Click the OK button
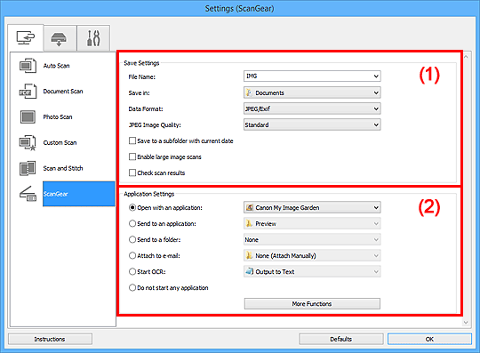The height and width of the screenshot is (353, 480). tap(429, 339)
